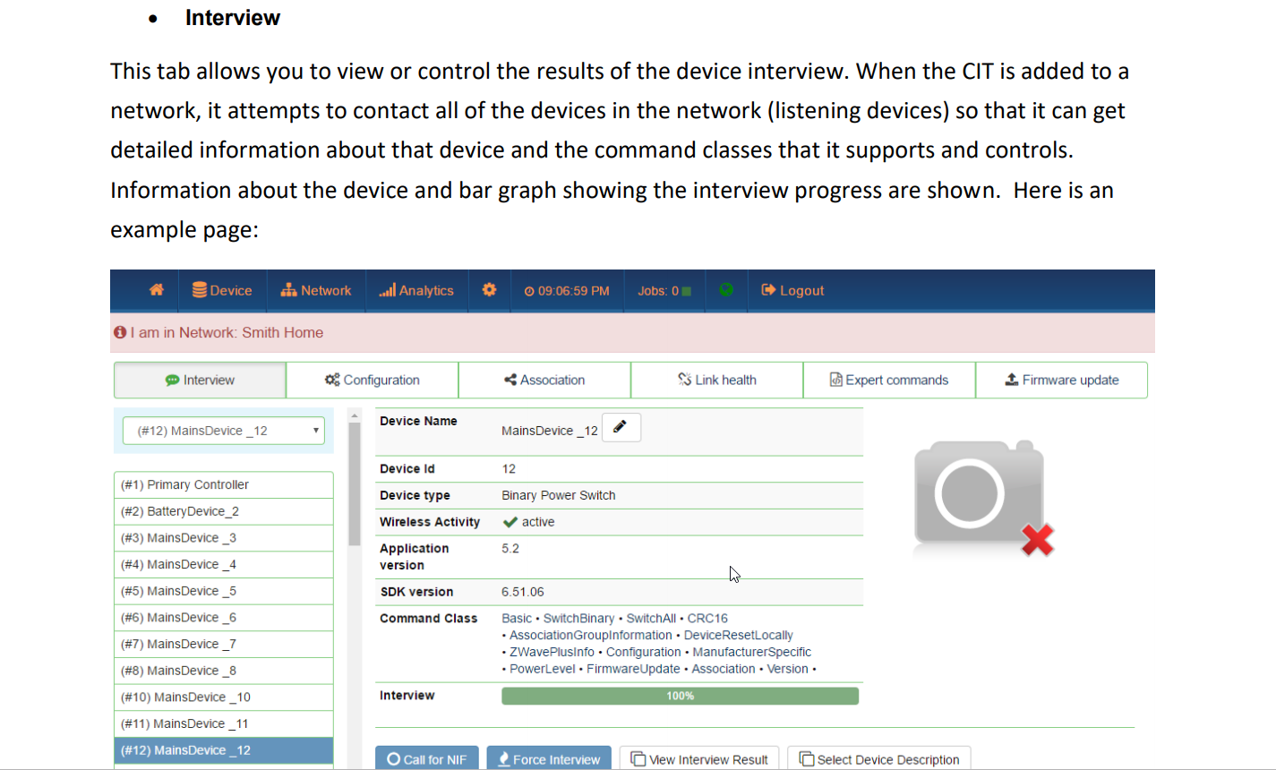Screen dimensions: 1276x770
Task: Open the Expert commands tab
Action: click(889, 380)
